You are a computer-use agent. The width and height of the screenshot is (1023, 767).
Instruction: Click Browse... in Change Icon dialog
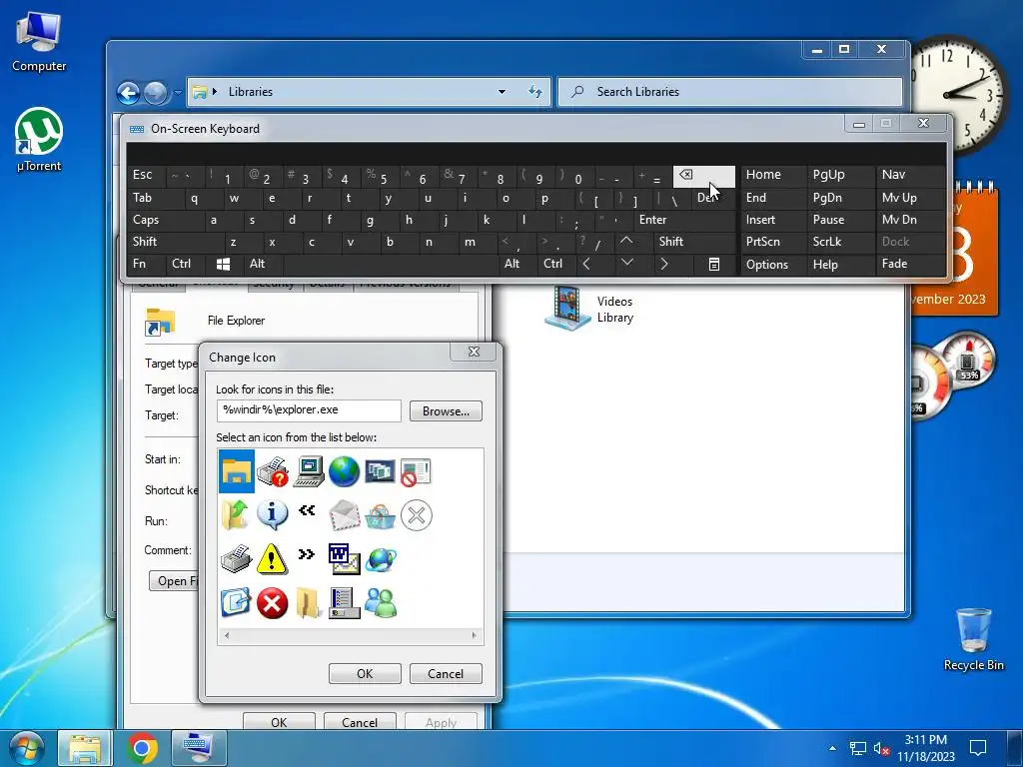[446, 411]
